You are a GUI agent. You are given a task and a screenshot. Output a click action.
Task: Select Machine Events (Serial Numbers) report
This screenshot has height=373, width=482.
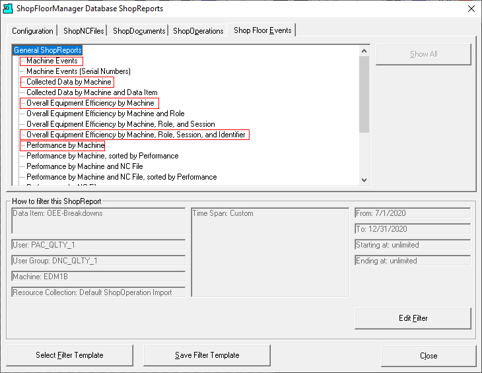tap(79, 71)
